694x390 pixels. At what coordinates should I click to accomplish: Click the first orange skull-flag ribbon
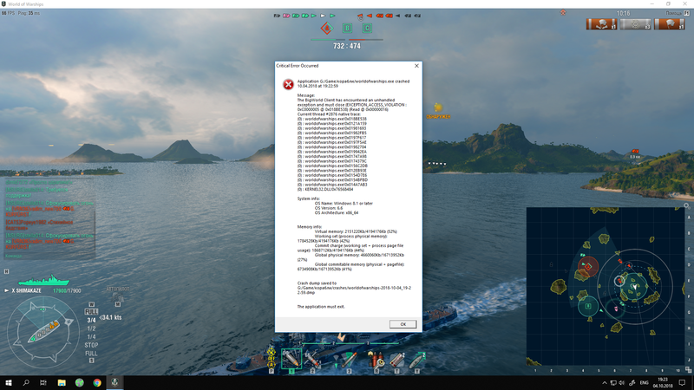[x=601, y=24]
